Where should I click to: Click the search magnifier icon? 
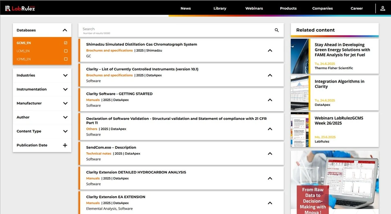(x=277, y=30)
